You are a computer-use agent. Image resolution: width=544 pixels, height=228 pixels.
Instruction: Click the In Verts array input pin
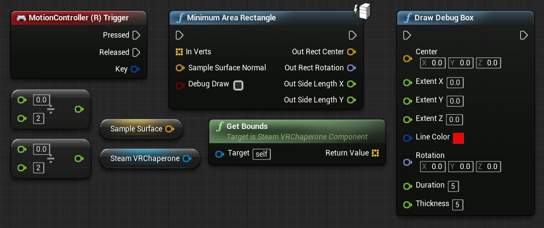point(179,52)
